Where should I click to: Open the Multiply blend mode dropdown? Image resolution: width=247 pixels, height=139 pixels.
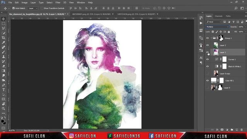pyautogui.click(x=217, y=27)
